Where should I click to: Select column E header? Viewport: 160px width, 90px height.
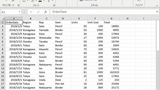pyautogui.click(x=79, y=18)
